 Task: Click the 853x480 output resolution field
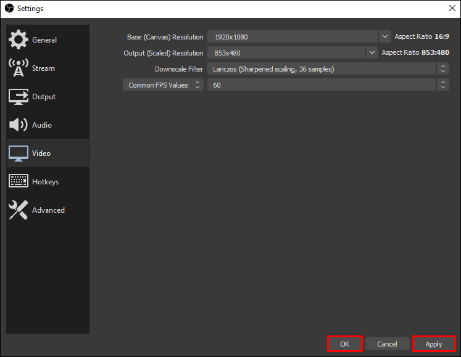[x=286, y=52]
